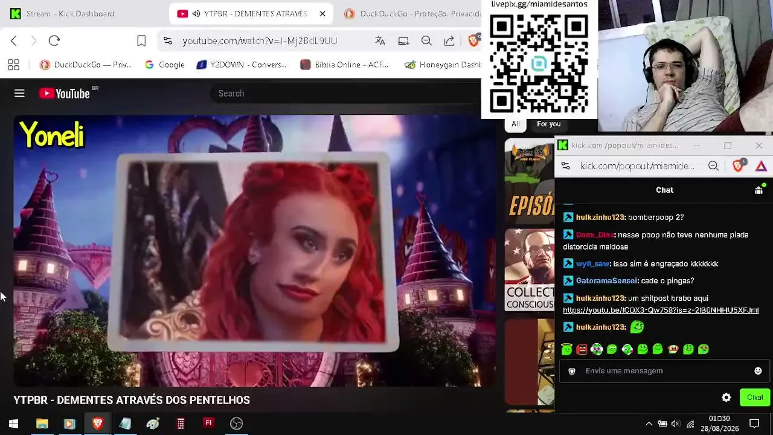773x435 pixels.
Task: Click the video title YTPBR - DEMENTES ATRAVÉS DOS PENTELHOS
Action: [x=132, y=400]
